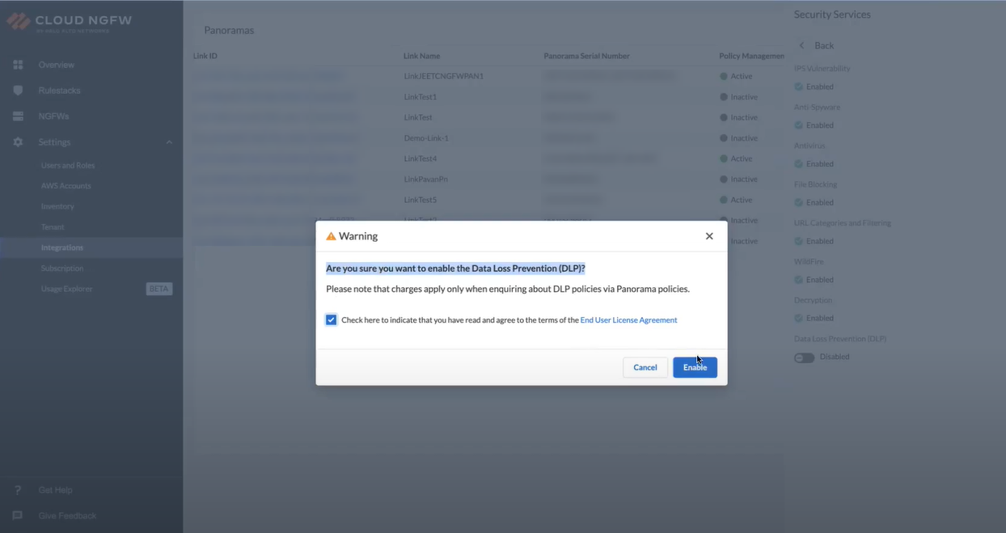
Task: Click the highlighted DLP confirmation question
Action: tap(455, 269)
